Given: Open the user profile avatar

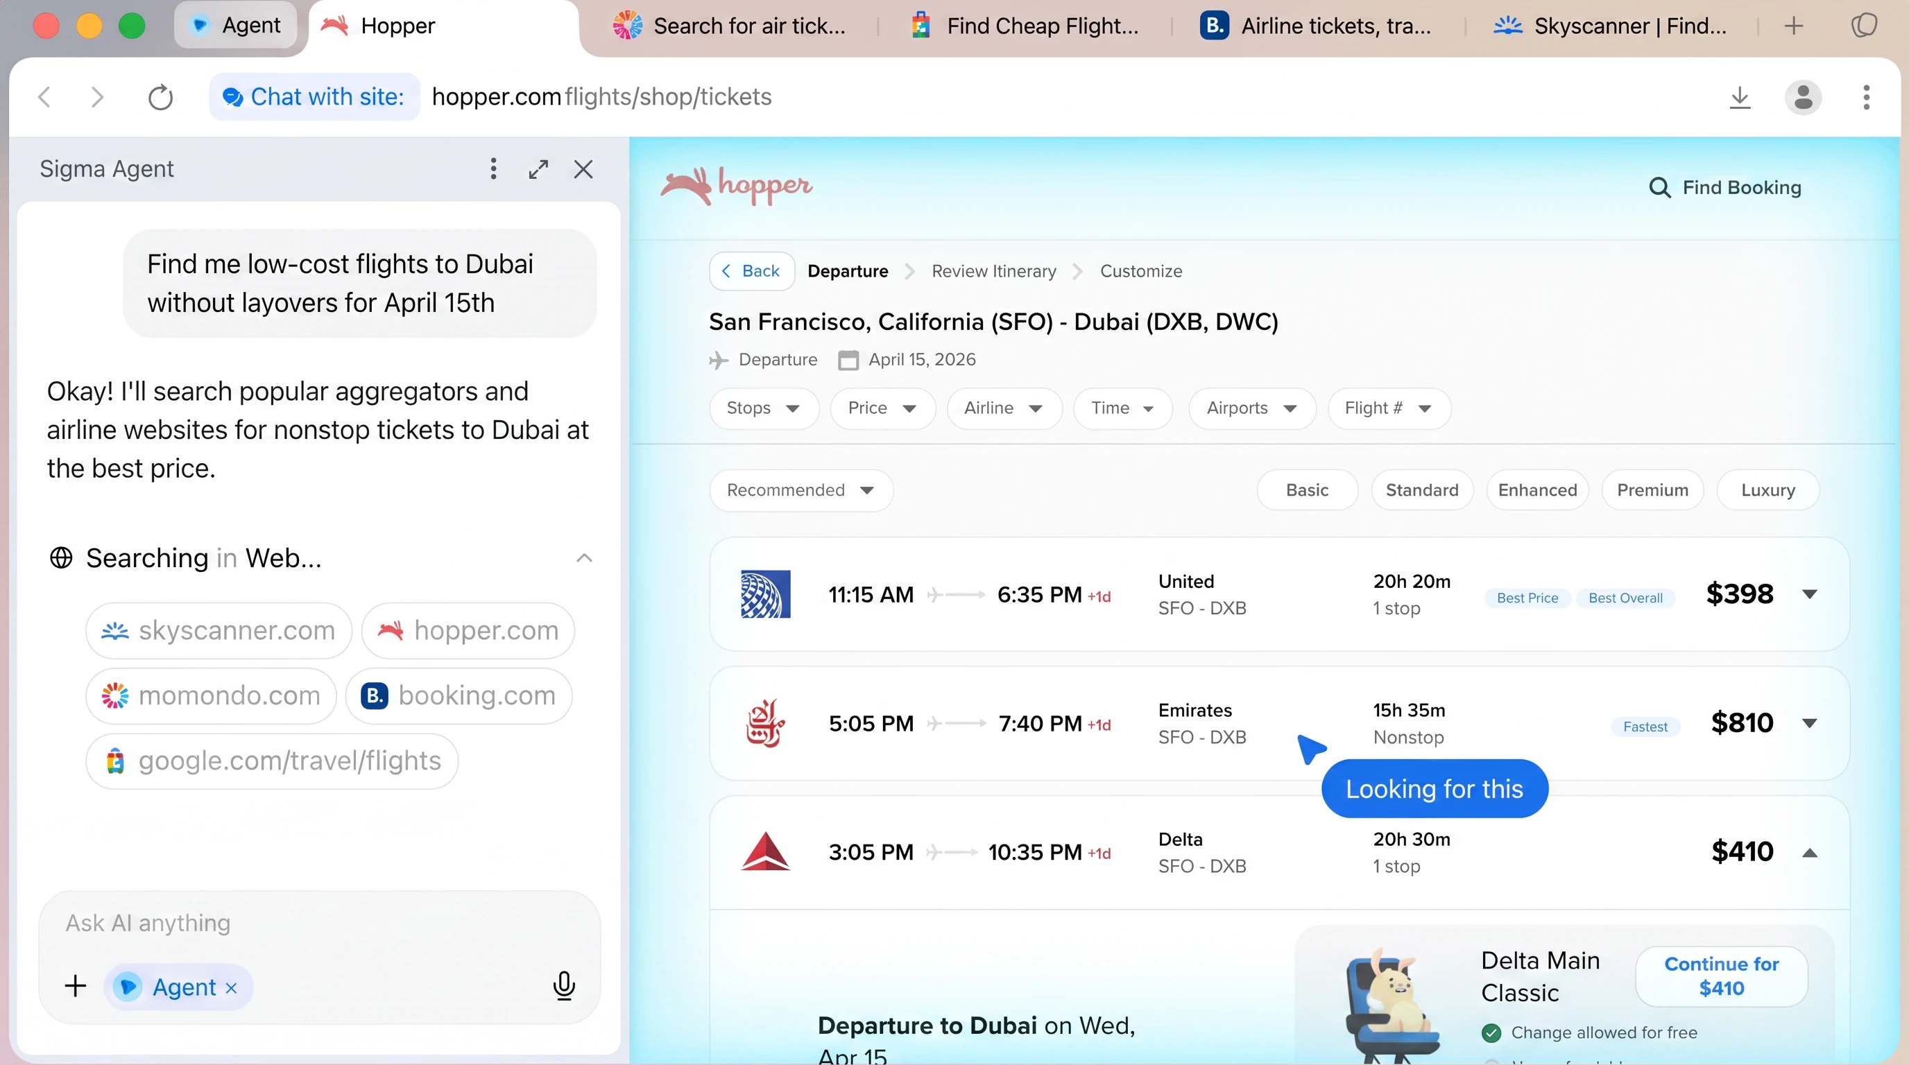Looking at the screenshot, I should pos(1803,97).
